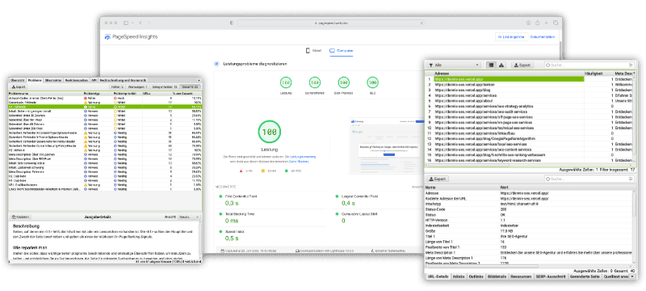Switch to Reaktionszeiten tab
This screenshot has height=291, width=646.
pyautogui.click(x=77, y=80)
